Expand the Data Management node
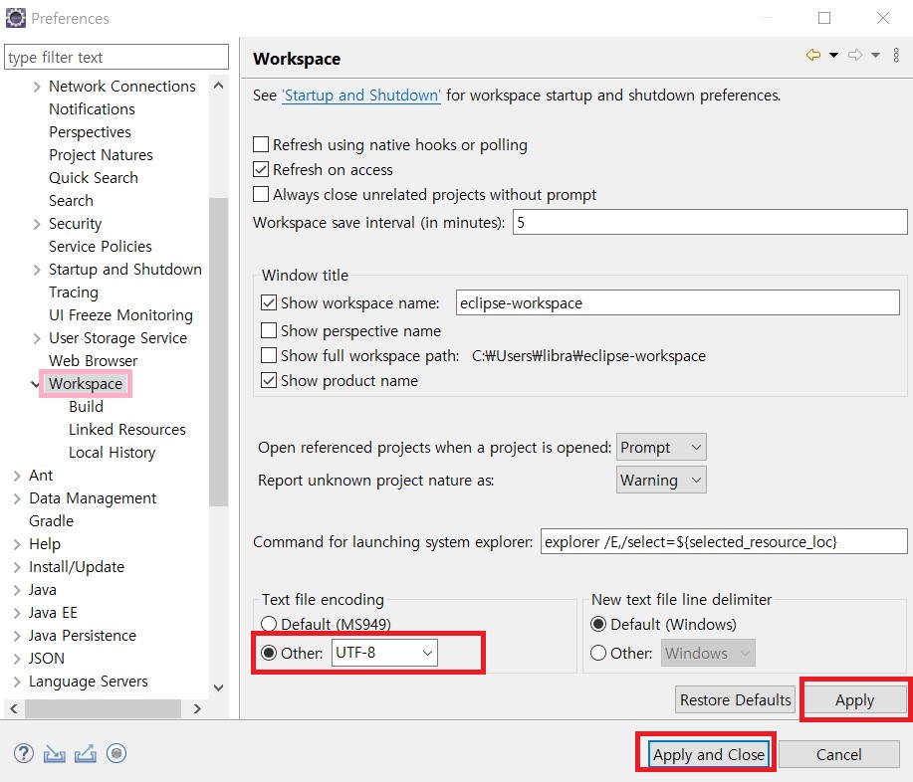The width and height of the screenshot is (913, 782). coord(17,498)
